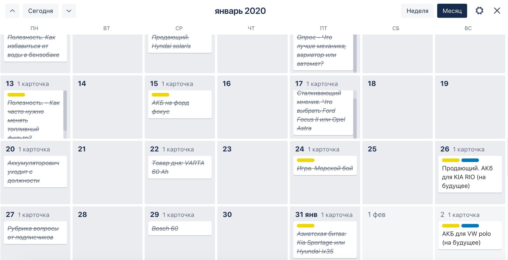Click blue label on VW polo card
The height and width of the screenshot is (260, 508).
click(x=470, y=226)
